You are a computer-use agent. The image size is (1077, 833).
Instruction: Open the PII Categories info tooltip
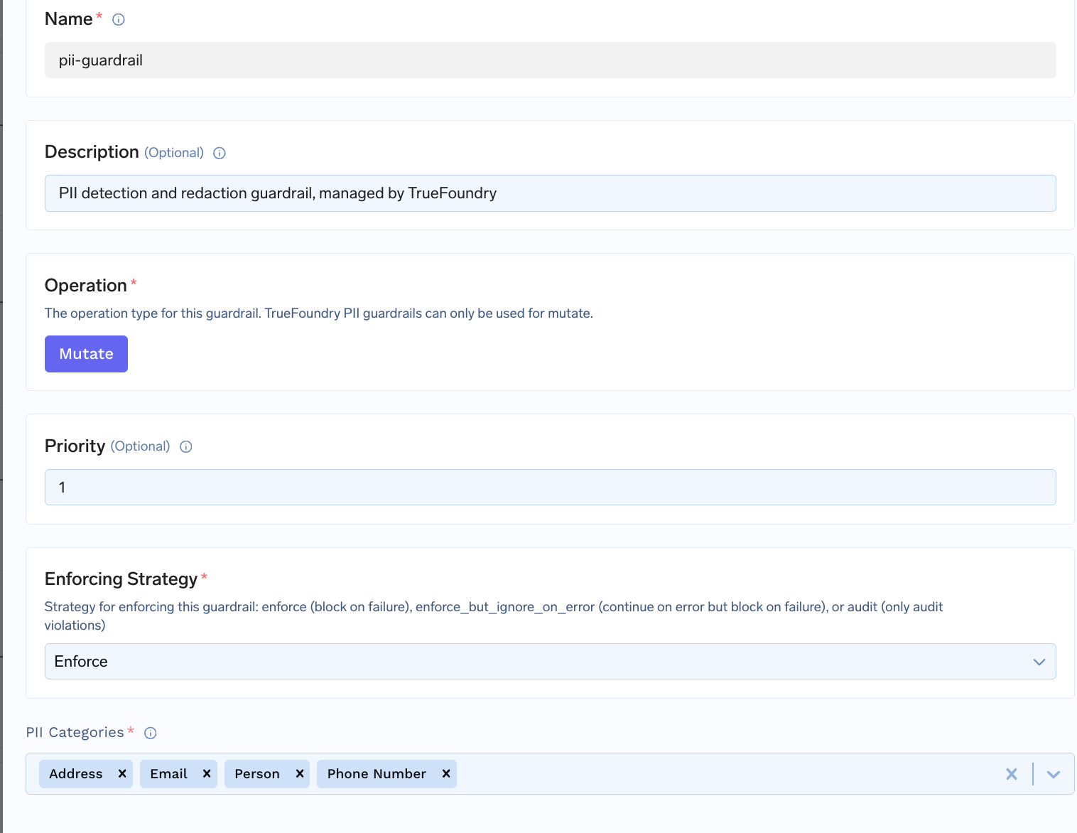(150, 733)
